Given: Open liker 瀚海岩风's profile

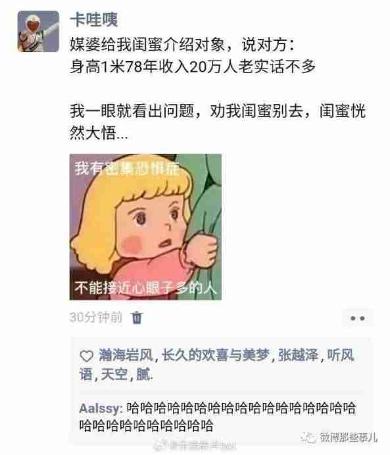Looking at the screenshot, I should click(x=126, y=355).
